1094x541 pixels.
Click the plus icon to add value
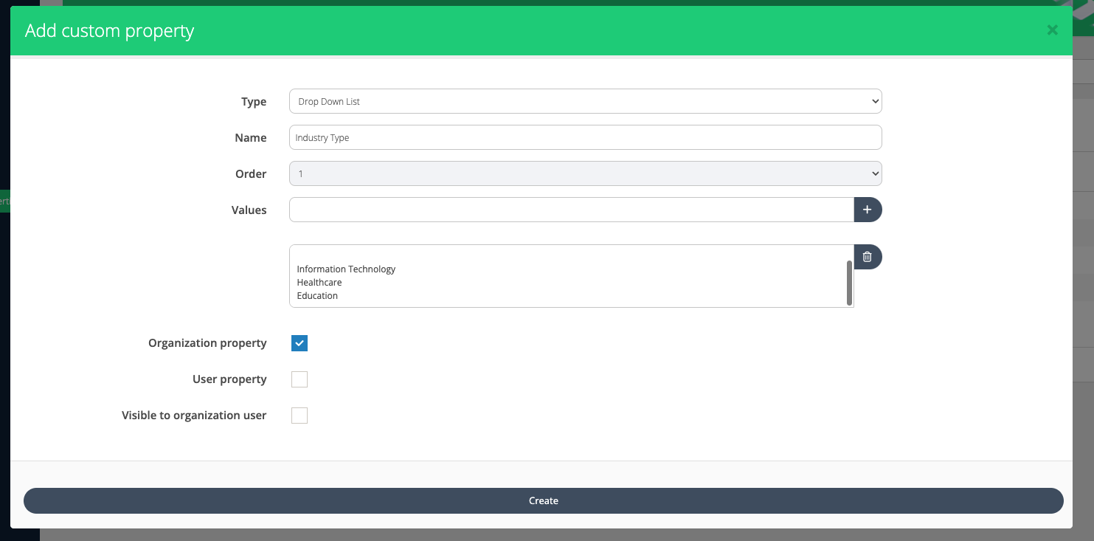pos(868,210)
